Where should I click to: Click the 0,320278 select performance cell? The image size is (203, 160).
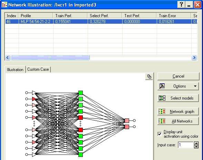click(105, 21)
